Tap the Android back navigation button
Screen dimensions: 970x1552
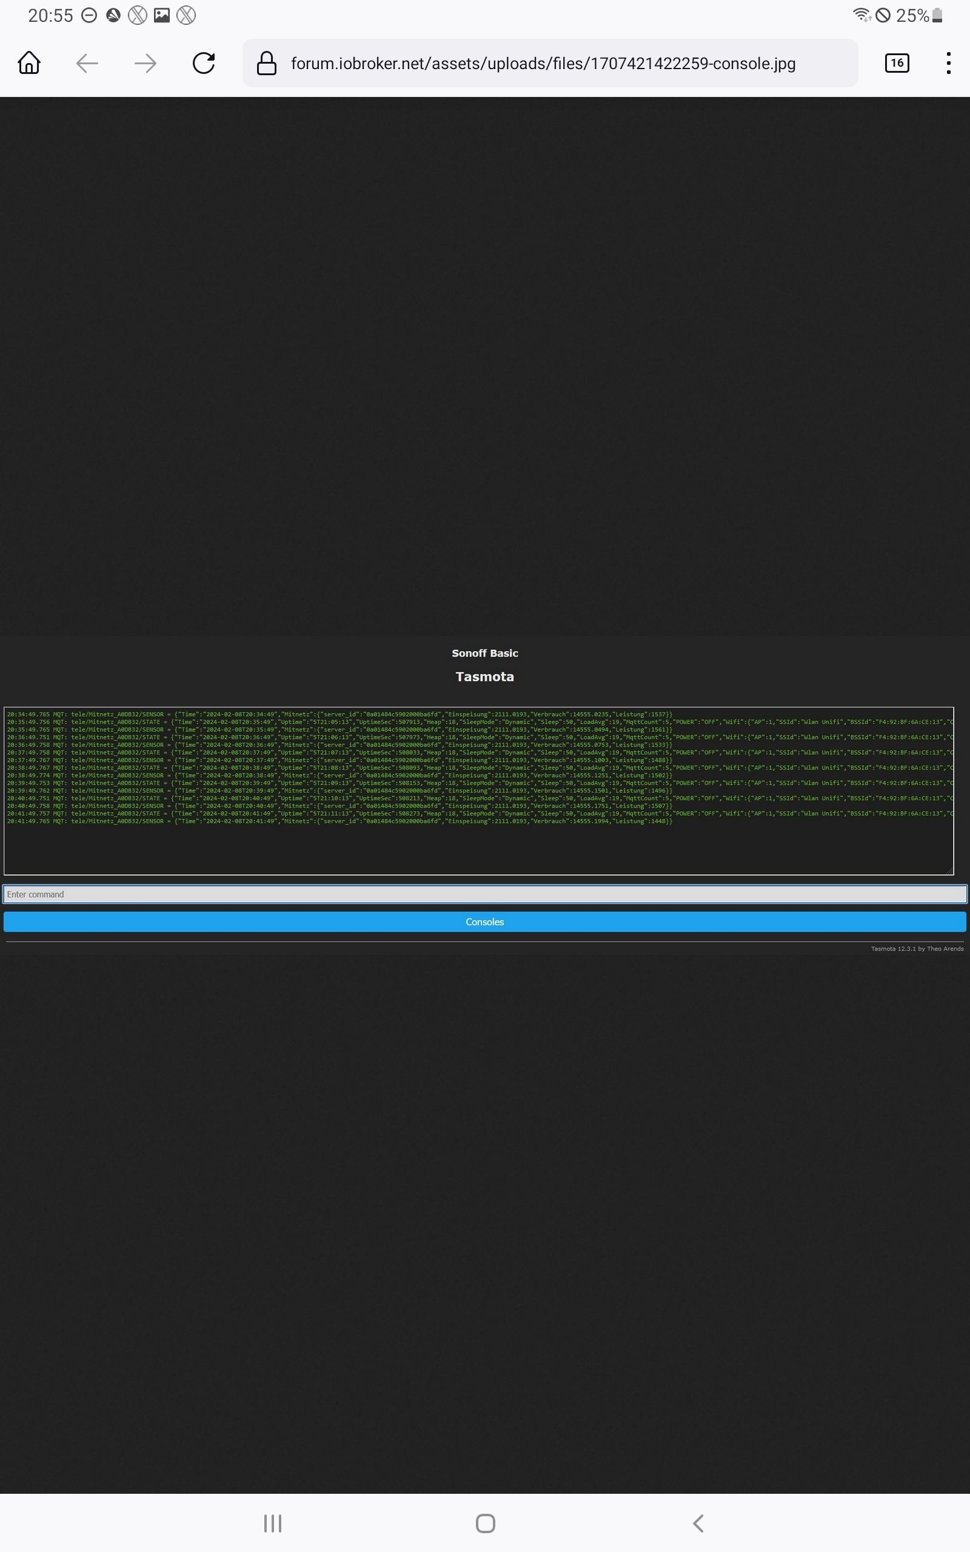coord(698,1523)
